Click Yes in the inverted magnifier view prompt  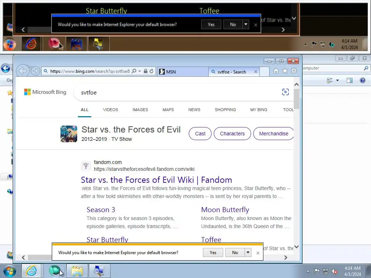[211, 24]
